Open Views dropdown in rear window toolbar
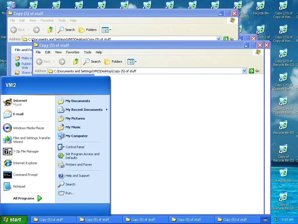 tap(106, 30)
